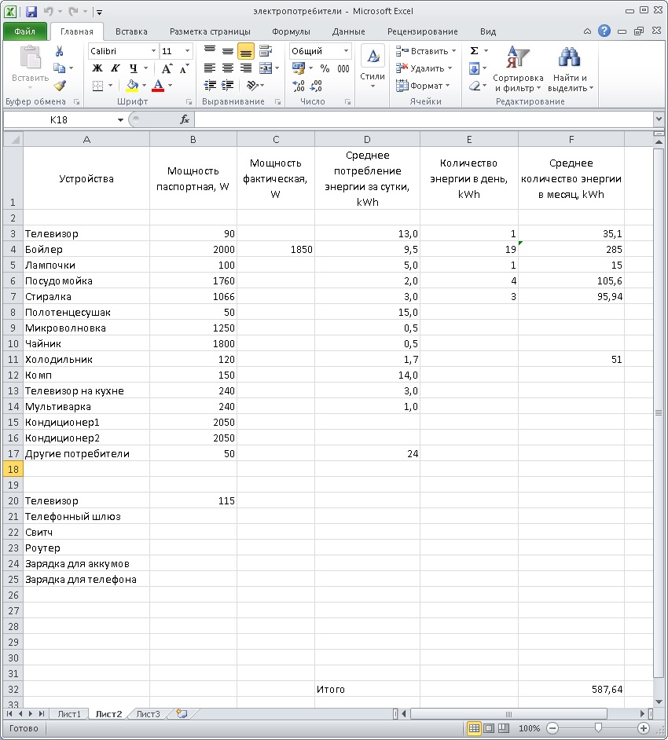The height and width of the screenshot is (740, 668).
Task: Click the Format Painter brush icon
Action: (x=60, y=86)
